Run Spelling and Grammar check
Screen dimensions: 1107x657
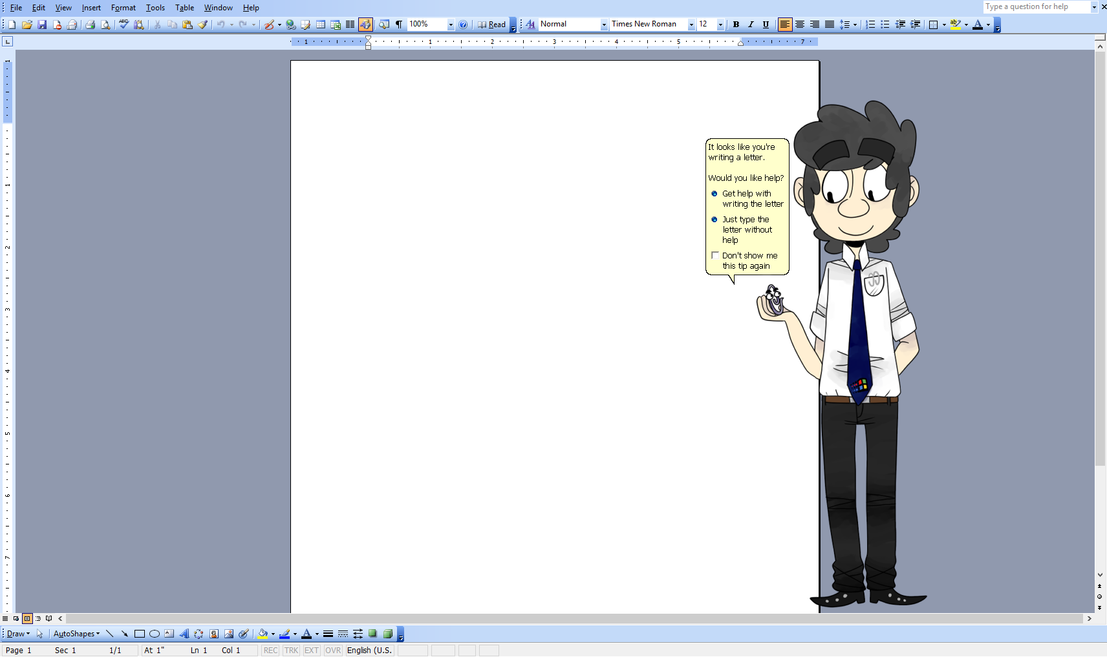click(x=124, y=25)
